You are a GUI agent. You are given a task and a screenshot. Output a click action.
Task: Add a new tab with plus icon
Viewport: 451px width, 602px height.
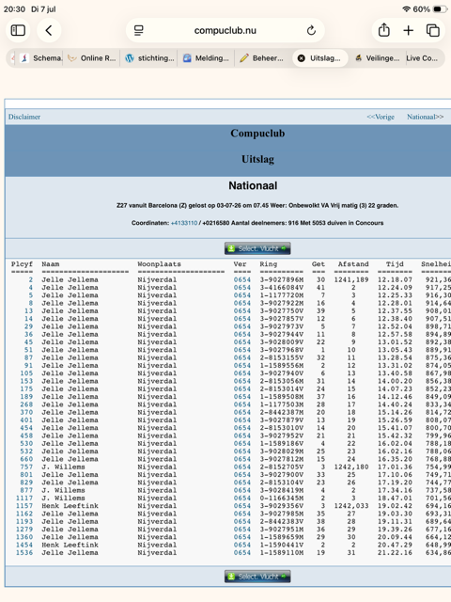point(409,30)
